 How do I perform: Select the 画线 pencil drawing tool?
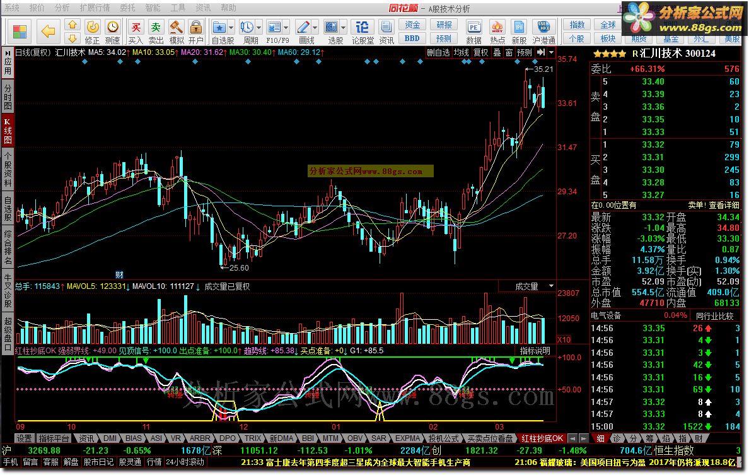point(303,27)
